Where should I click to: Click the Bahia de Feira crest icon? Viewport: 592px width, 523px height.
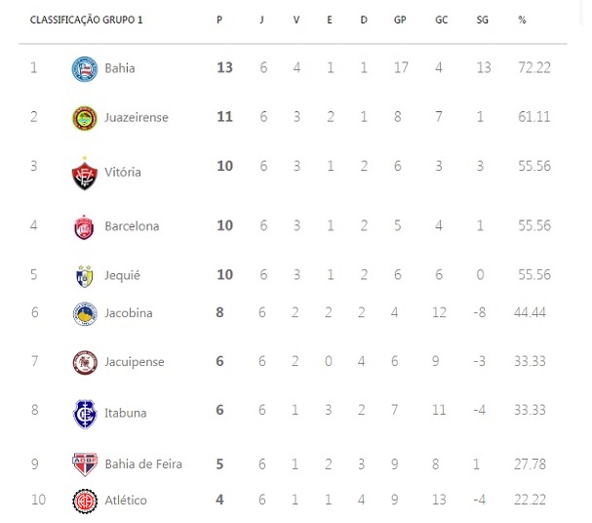pos(85,464)
